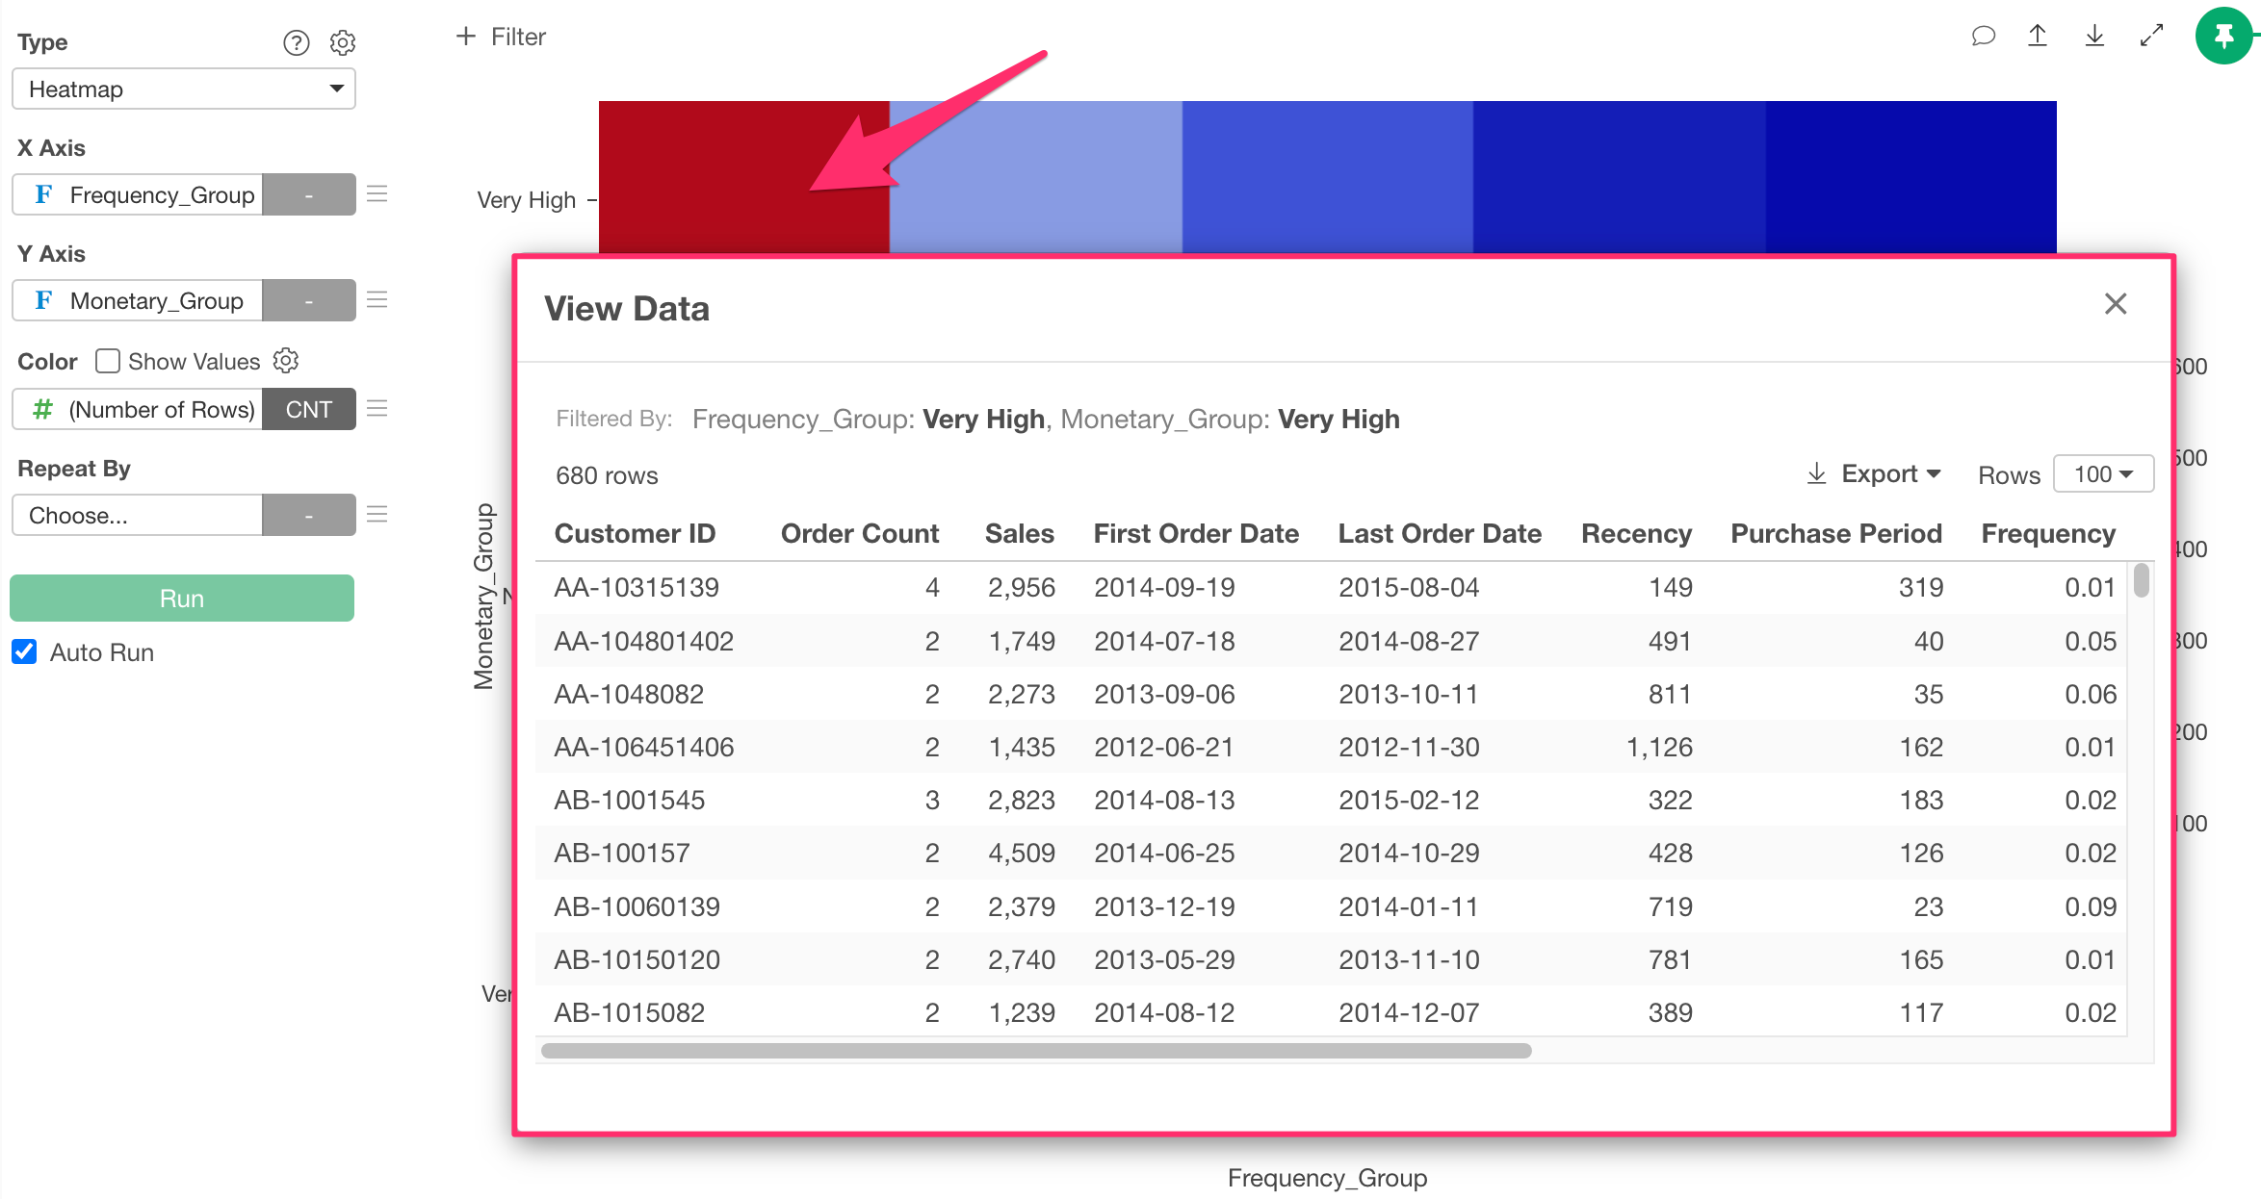The width and height of the screenshot is (2261, 1199).
Task: Open the Heatmap chart type dropdown
Action: point(184,89)
